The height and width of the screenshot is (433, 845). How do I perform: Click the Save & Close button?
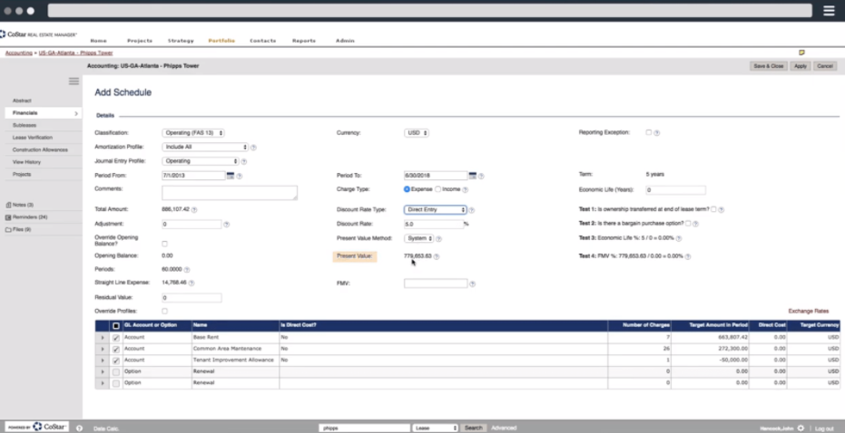[x=768, y=66]
